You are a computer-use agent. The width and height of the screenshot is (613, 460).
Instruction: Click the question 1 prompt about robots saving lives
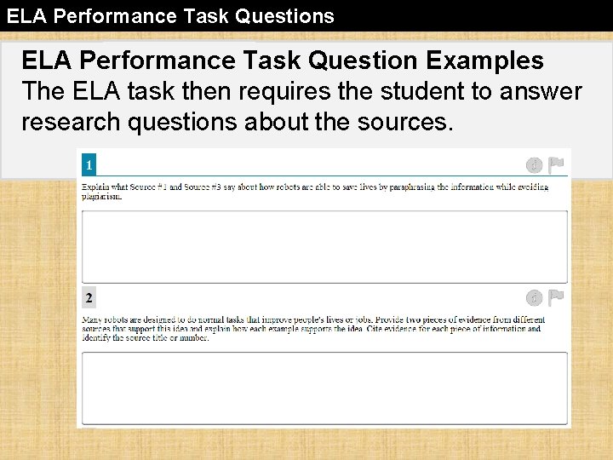[x=315, y=192]
